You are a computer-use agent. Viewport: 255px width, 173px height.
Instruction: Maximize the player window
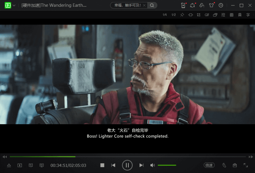point(241,6)
